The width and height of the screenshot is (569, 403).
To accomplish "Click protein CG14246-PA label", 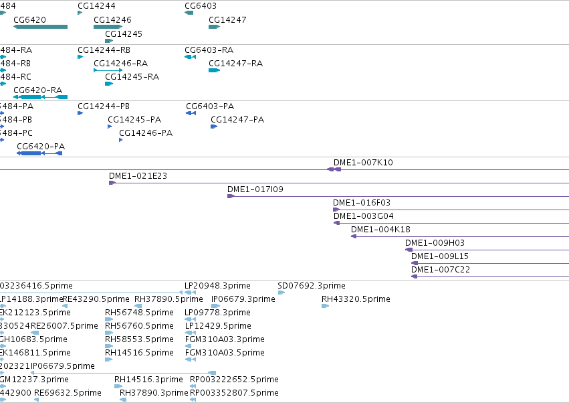I will pyautogui.click(x=146, y=133).
